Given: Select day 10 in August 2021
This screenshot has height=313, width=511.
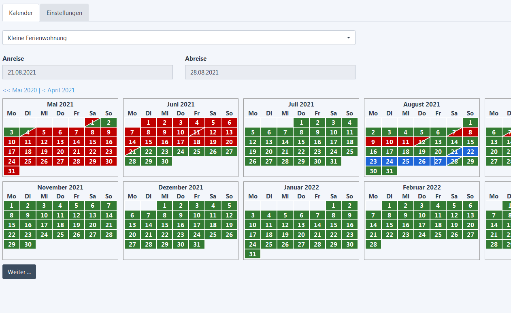Looking at the screenshot, I should tap(390, 142).
